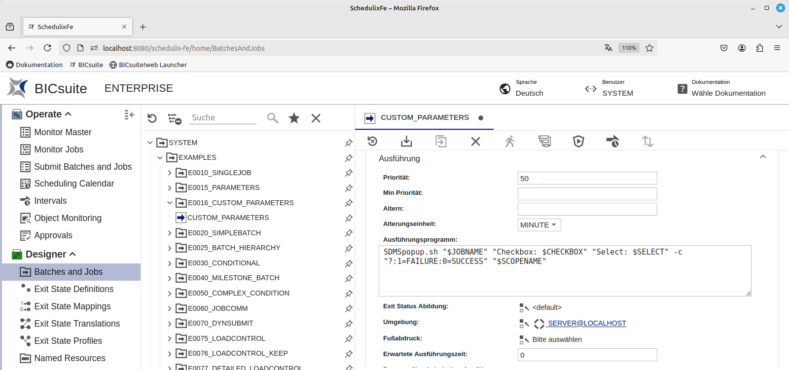Click the shield play icon in editor toolbar
Screen dimensions: 789x370
[578, 142]
